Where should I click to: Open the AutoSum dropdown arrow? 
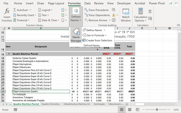click(x=31, y=10)
